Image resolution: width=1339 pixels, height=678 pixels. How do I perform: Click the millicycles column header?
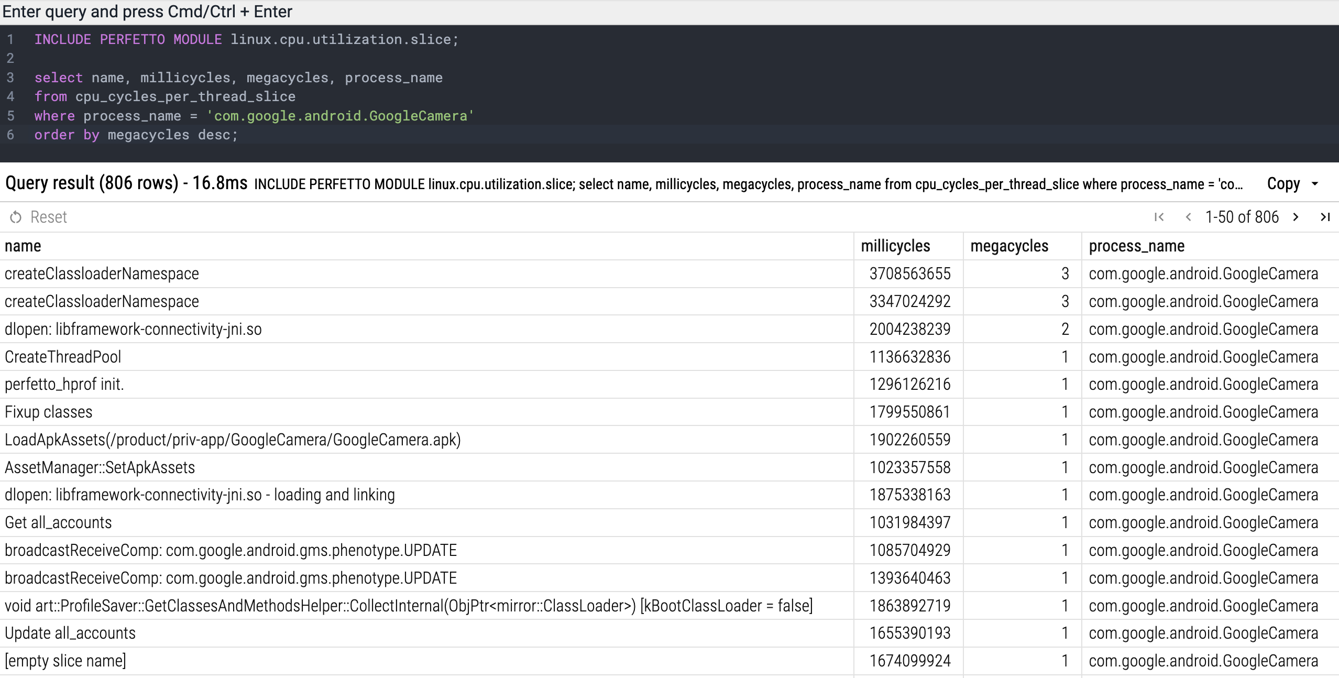pos(895,246)
